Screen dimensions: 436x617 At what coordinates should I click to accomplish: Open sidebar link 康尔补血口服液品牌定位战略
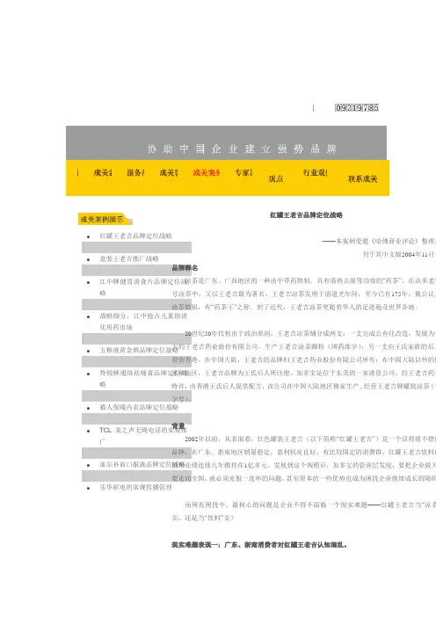[x=142, y=465]
